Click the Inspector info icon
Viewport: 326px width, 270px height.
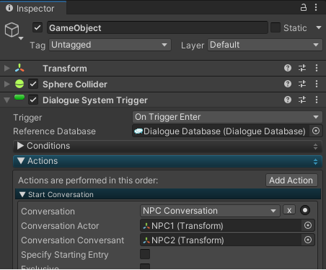(x=9, y=8)
